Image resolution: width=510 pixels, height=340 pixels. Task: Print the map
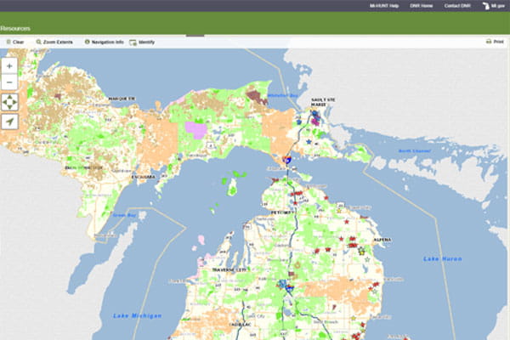click(x=495, y=42)
